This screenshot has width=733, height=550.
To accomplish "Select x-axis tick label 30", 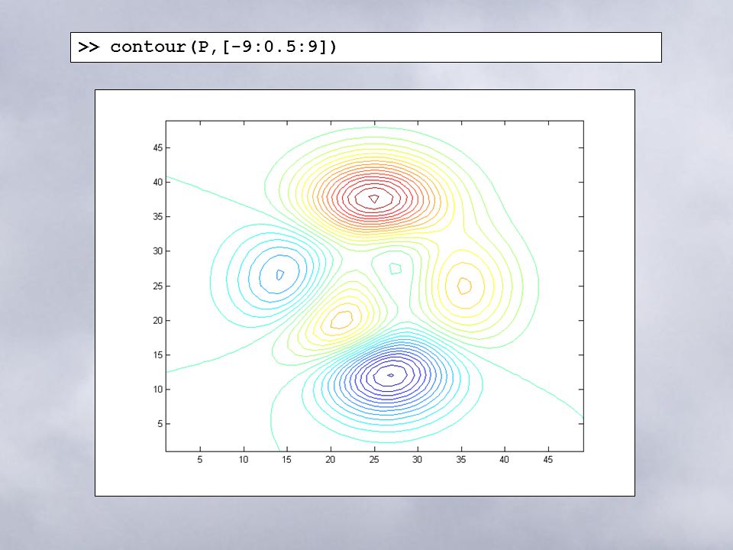I will tap(418, 460).
